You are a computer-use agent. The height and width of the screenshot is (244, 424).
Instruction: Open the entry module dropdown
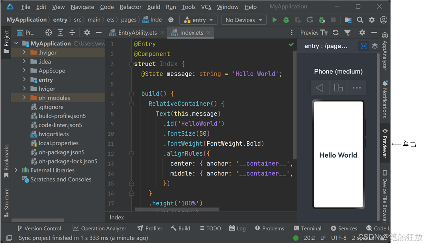tap(198, 20)
